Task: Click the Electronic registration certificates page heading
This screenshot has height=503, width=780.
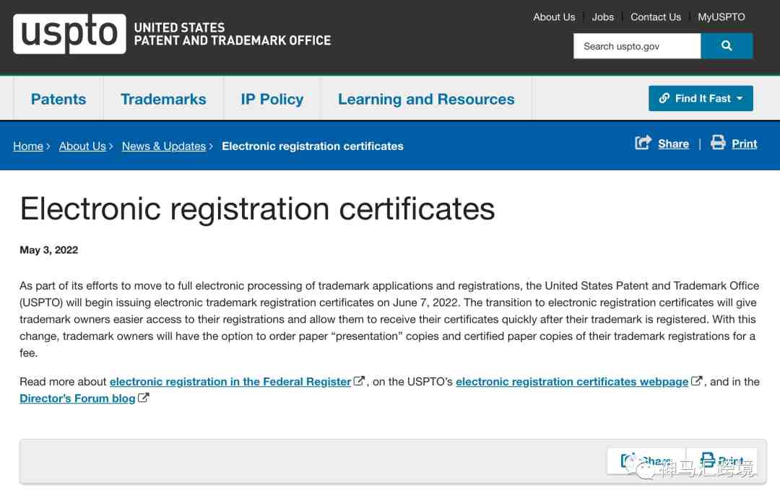Action: pyautogui.click(x=257, y=209)
